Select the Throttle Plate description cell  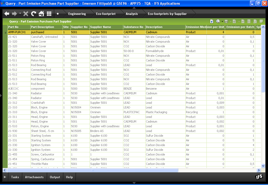[x=47, y=164]
